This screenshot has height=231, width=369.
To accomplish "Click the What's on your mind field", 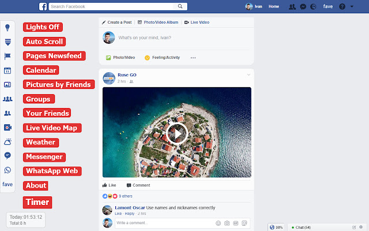I will click(x=145, y=38).
